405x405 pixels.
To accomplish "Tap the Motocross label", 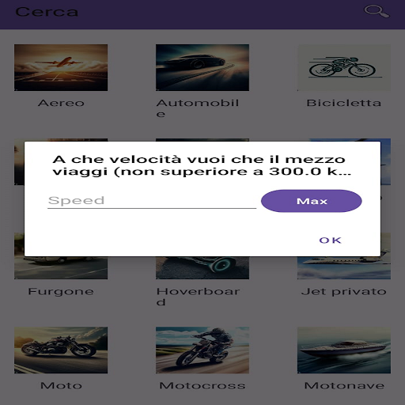I will 202,386.
